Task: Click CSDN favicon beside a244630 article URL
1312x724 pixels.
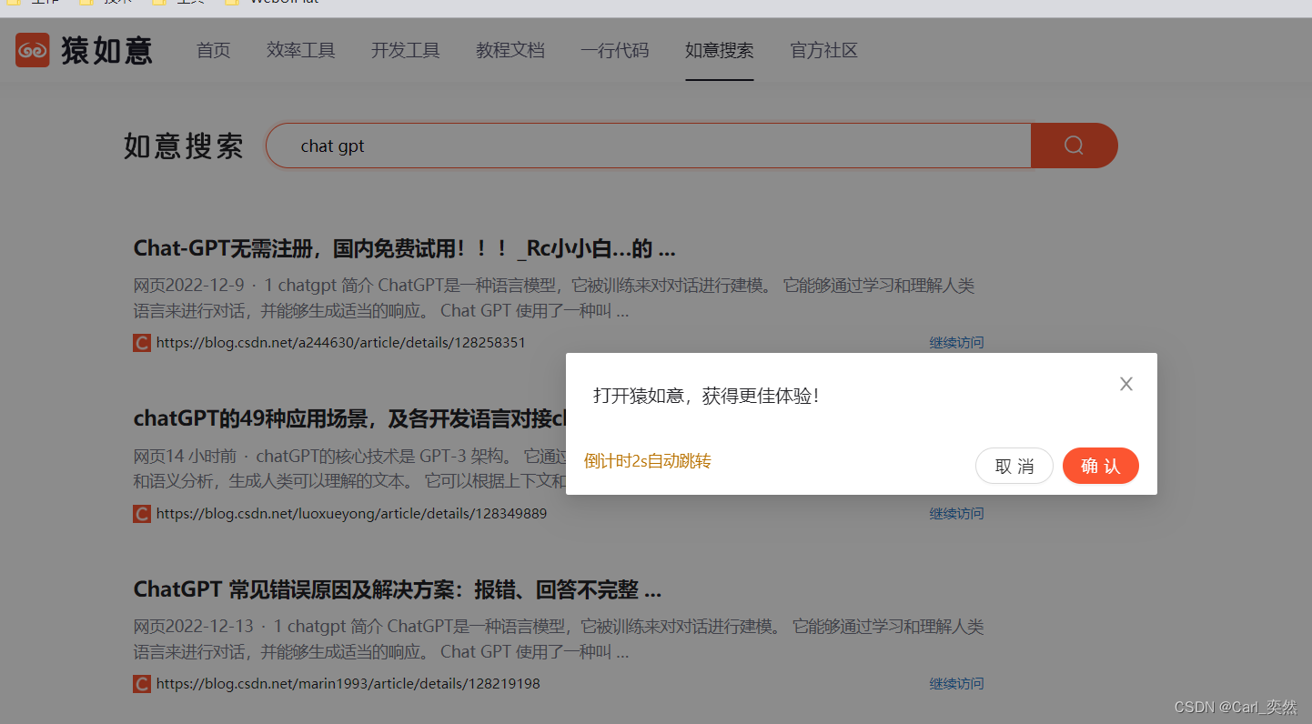Action: click(x=142, y=343)
